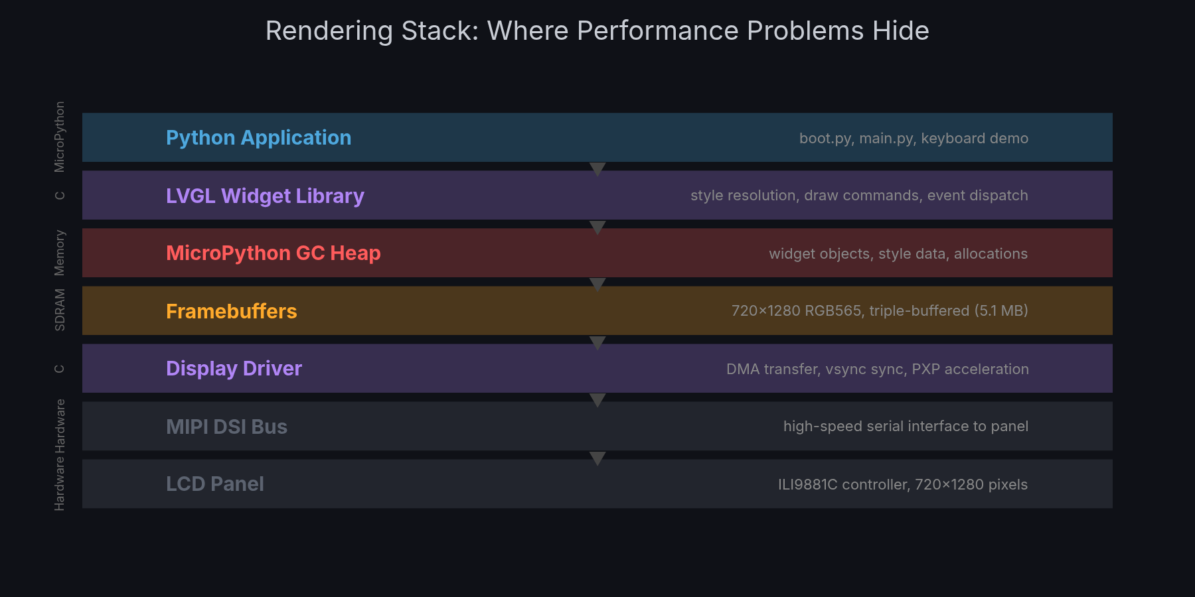Click the arrow below Display Driver layer
1195x597 pixels.
[597, 400]
